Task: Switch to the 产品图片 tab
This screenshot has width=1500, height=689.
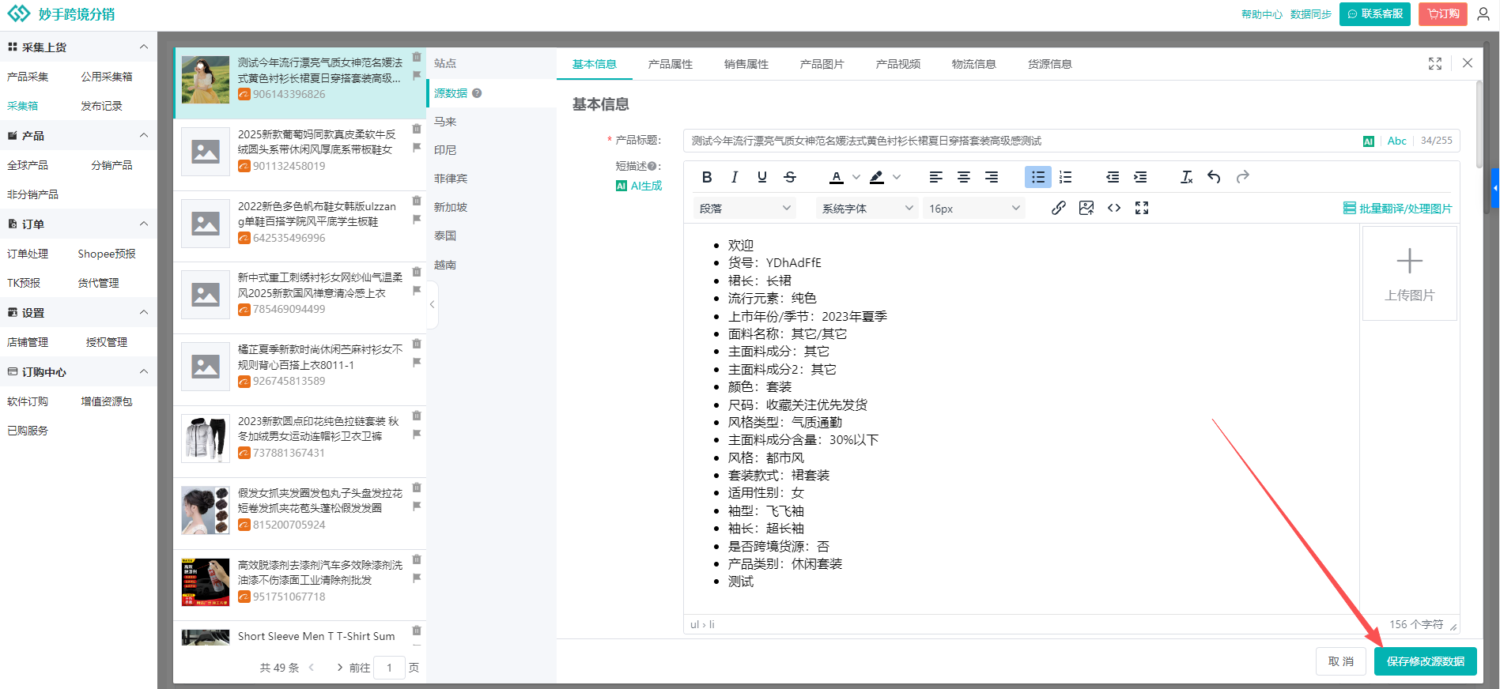Action: [x=822, y=64]
